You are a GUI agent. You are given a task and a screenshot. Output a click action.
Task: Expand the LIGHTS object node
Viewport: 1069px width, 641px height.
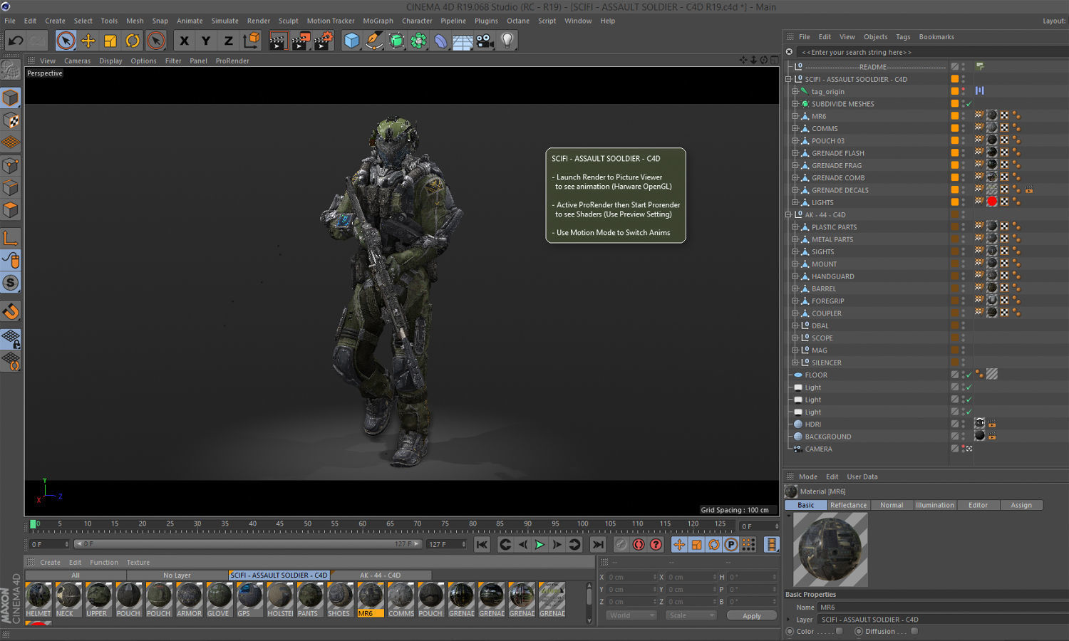[795, 202]
